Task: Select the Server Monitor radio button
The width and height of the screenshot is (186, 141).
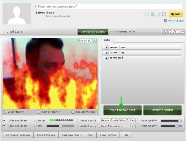Action: pos(39,112)
